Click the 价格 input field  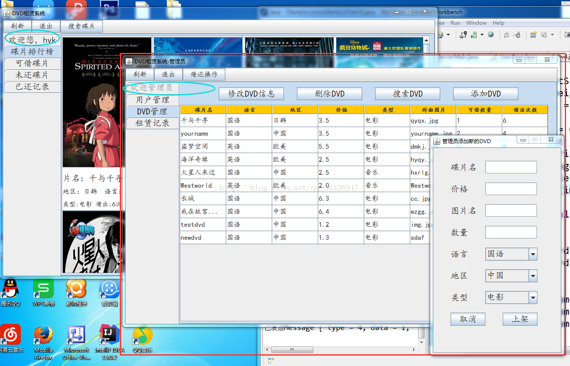coord(511,189)
